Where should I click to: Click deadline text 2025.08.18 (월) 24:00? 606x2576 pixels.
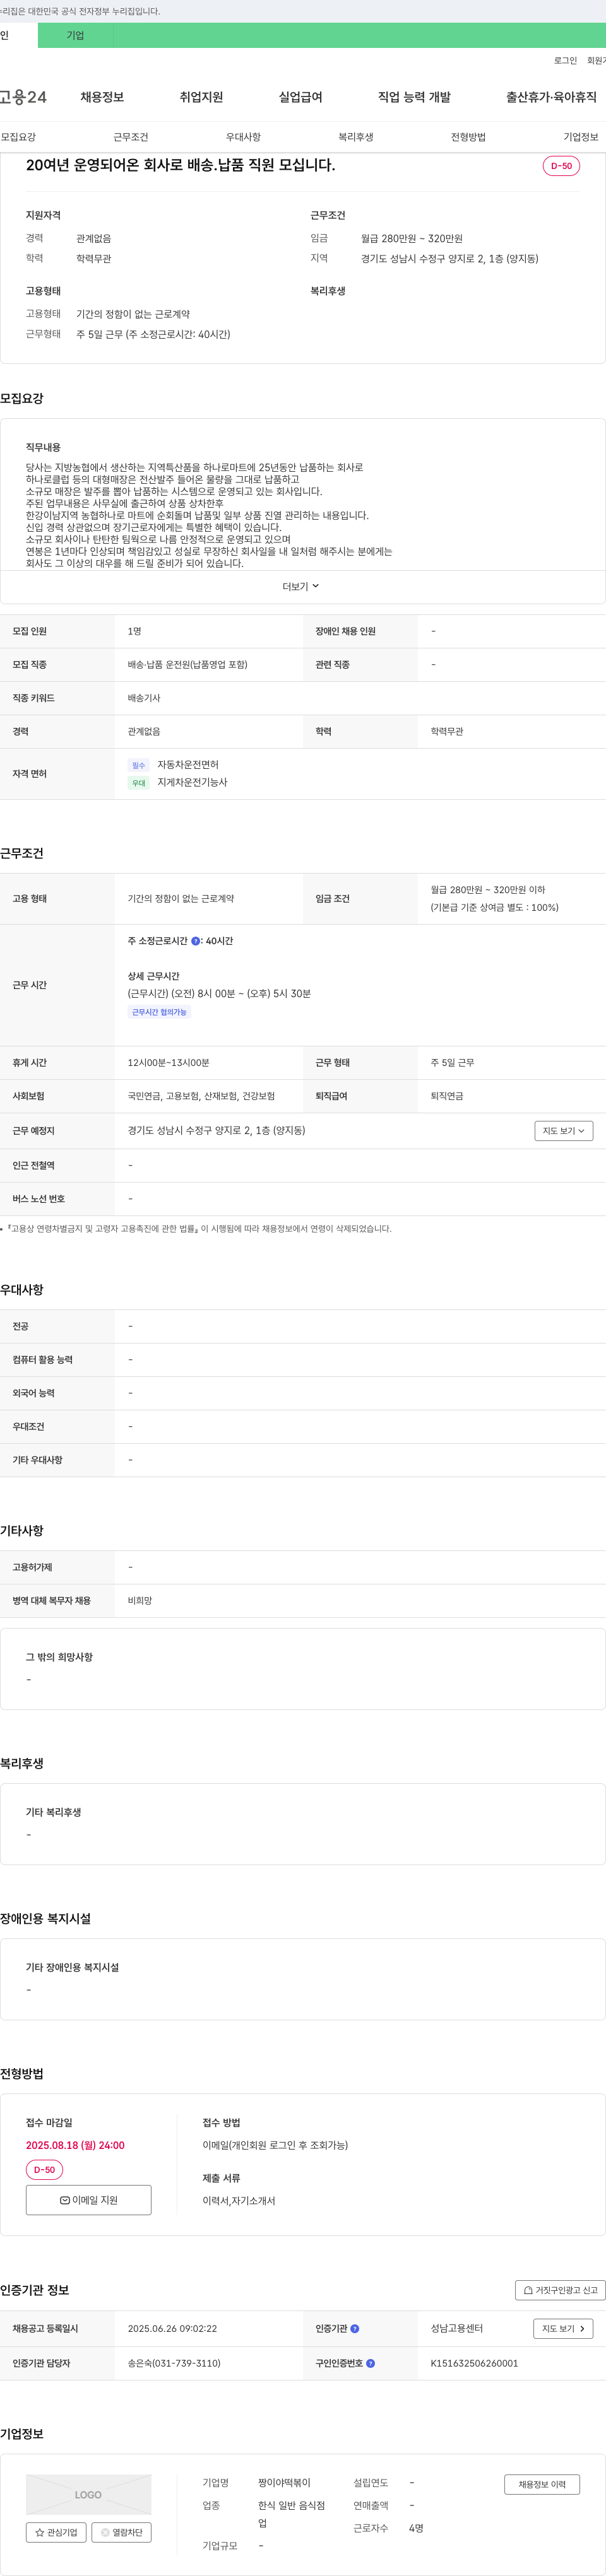pyautogui.click(x=75, y=2145)
